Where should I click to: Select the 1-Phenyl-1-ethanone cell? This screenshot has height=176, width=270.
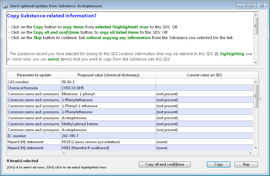[x=108, y=106]
